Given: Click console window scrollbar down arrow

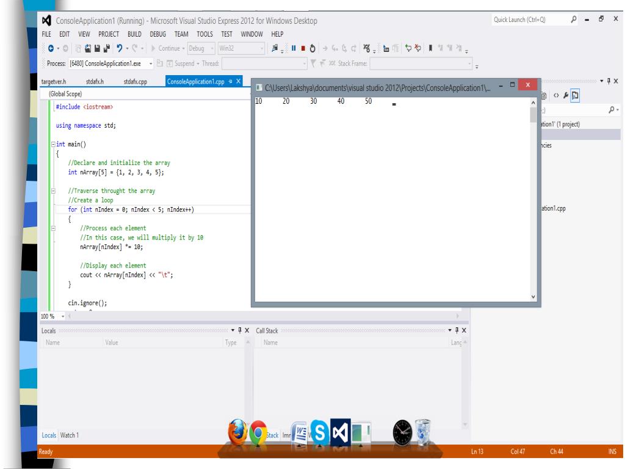Looking at the screenshot, I should pos(533,297).
